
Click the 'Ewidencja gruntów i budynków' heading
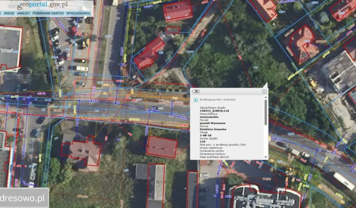click(218, 100)
